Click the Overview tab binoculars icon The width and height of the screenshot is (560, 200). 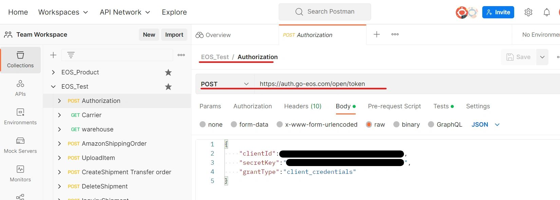(200, 35)
